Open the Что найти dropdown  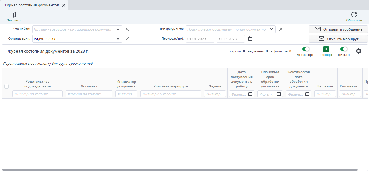[x=118, y=29]
